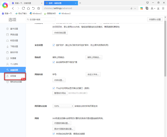Bookmark this page with the star icon
167x137 pixels.
(x=39, y=8)
